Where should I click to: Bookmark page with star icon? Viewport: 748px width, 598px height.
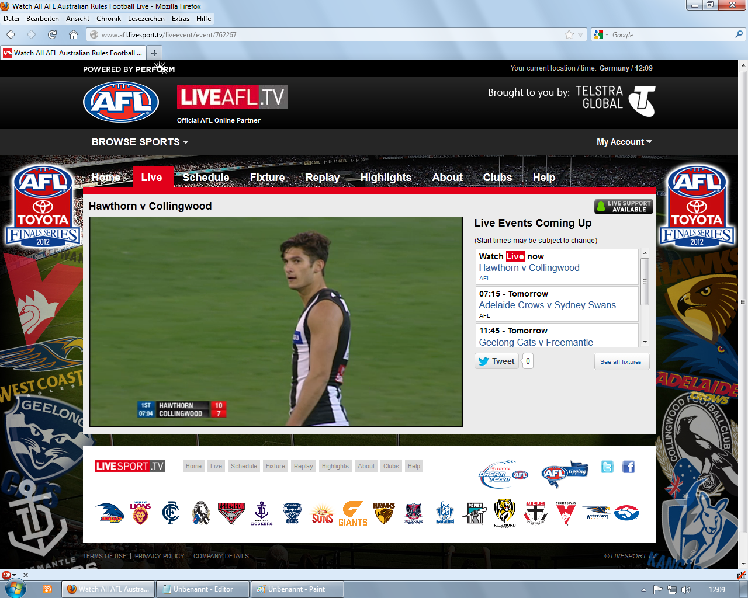click(569, 35)
